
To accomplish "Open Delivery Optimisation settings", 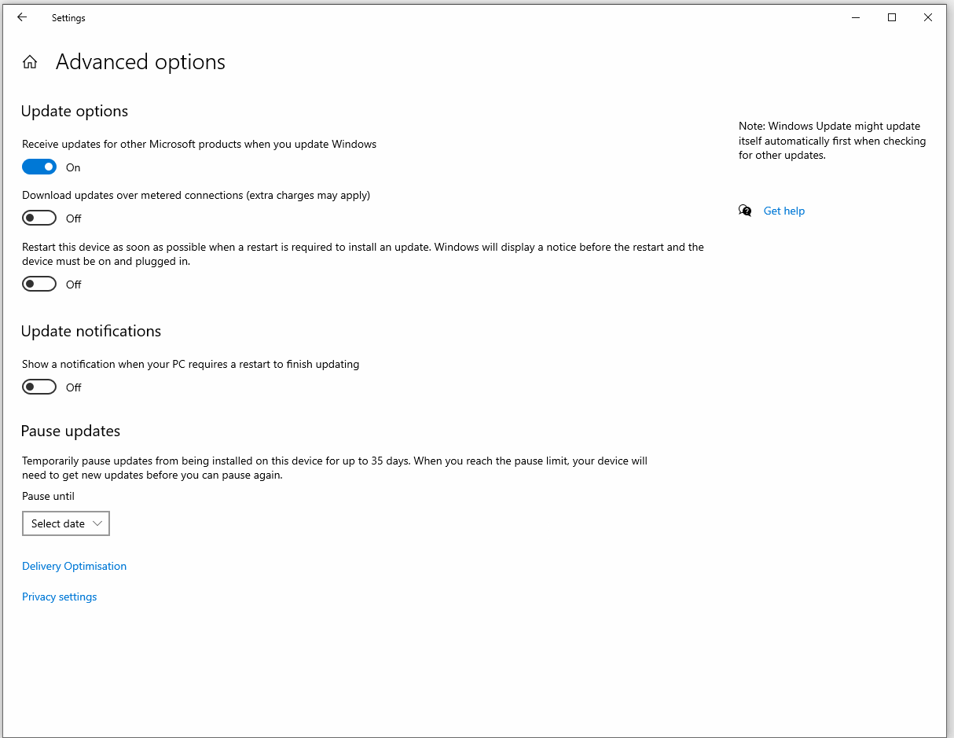I will pyautogui.click(x=74, y=566).
